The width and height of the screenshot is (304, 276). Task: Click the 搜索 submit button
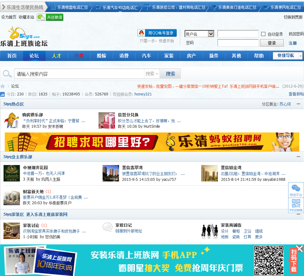(170, 74)
